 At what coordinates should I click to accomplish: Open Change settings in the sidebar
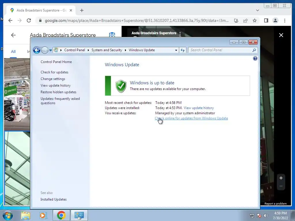53,79
